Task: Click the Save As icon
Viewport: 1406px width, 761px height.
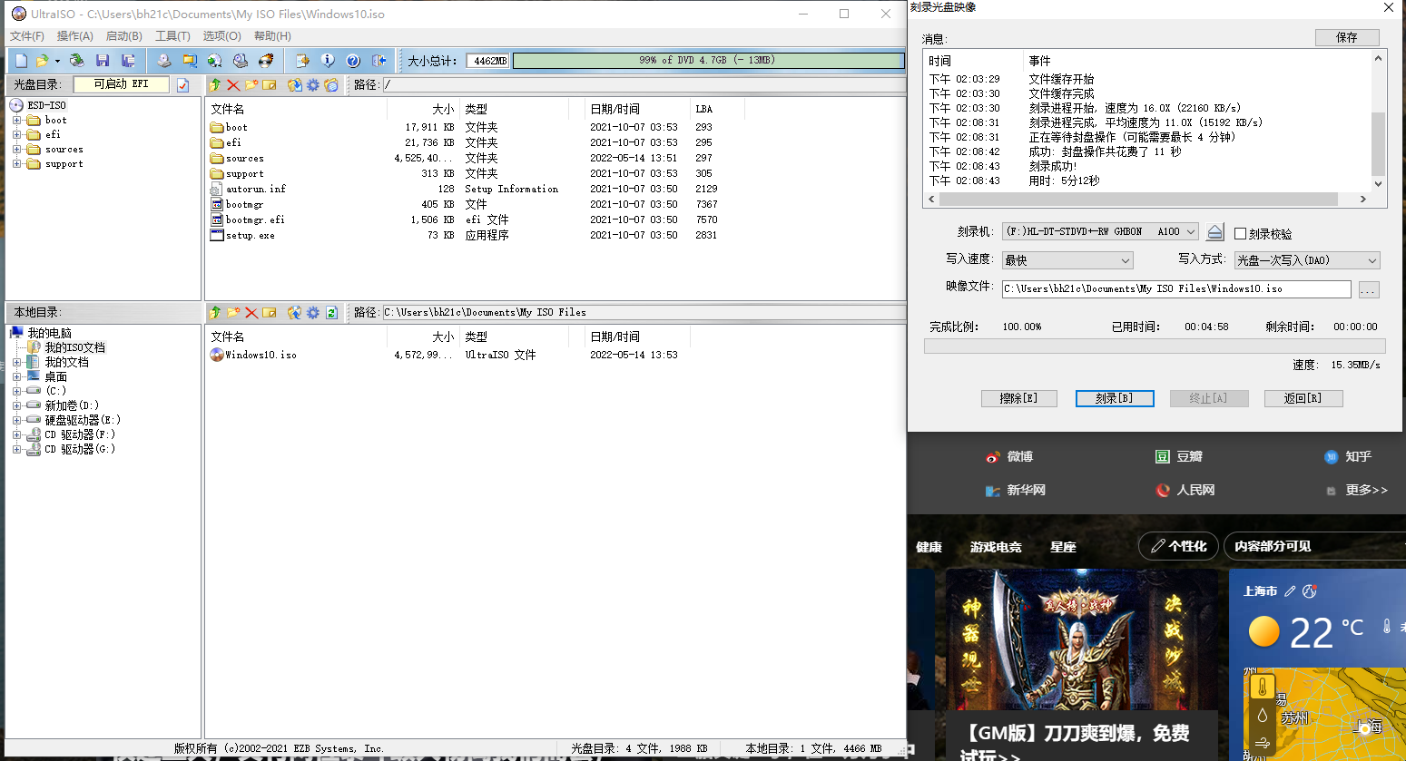Action: tap(128, 61)
